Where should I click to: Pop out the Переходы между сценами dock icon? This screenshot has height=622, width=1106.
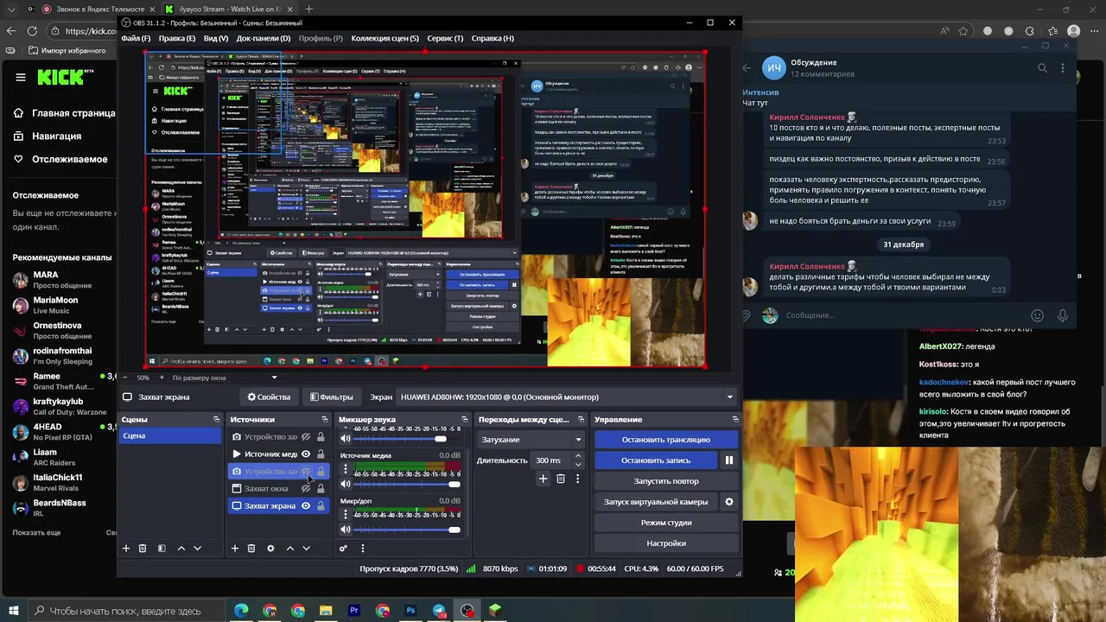coord(582,420)
